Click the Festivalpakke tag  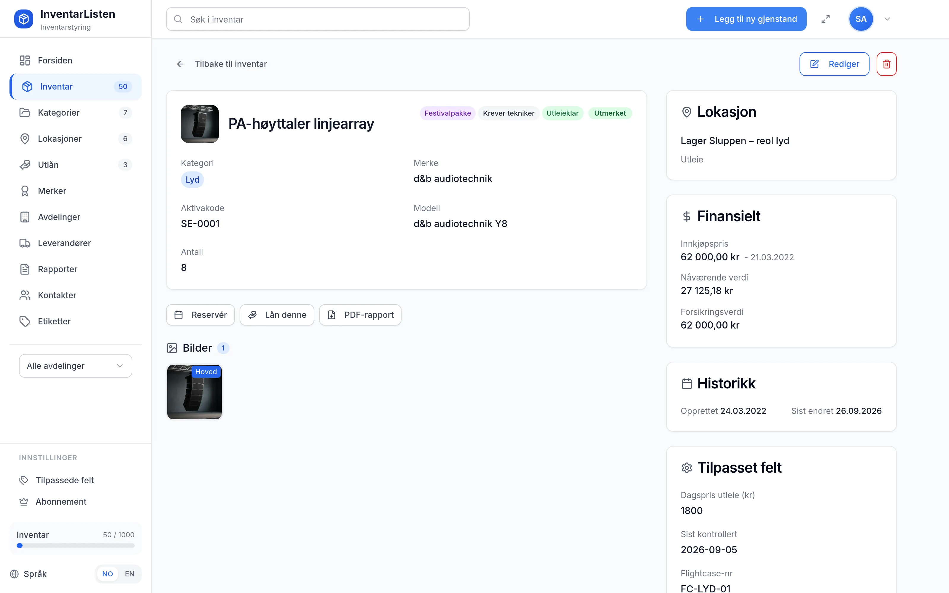coord(448,113)
